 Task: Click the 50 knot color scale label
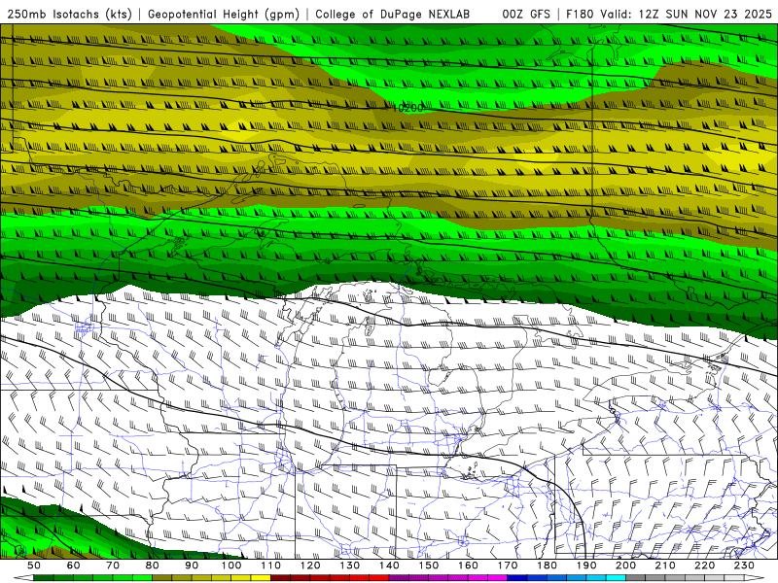click(34, 566)
